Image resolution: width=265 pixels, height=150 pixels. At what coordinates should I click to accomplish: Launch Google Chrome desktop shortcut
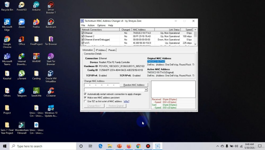point(7,42)
